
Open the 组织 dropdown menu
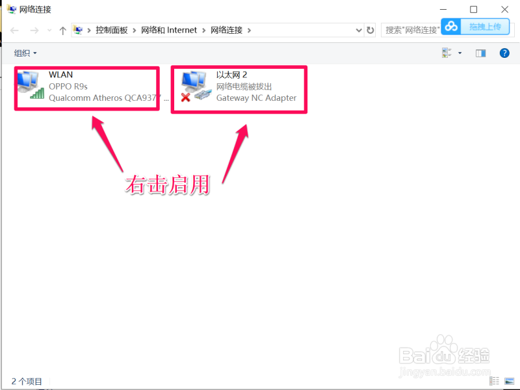(x=25, y=53)
